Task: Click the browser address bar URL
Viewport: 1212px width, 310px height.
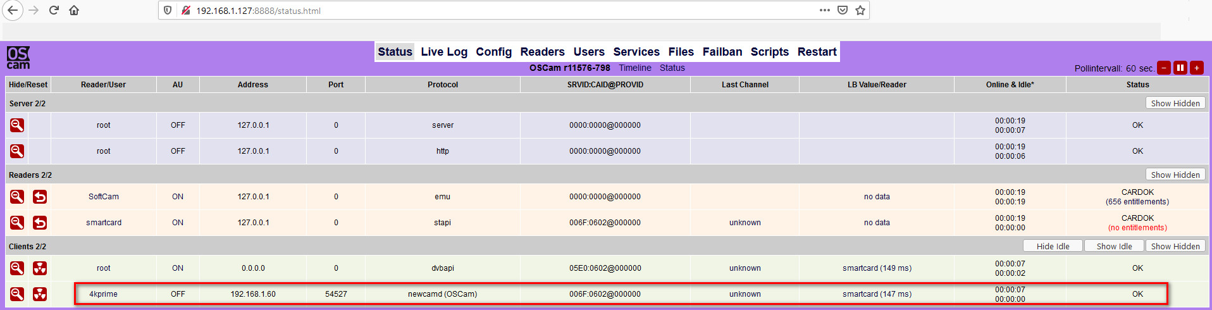Action: [x=258, y=11]
